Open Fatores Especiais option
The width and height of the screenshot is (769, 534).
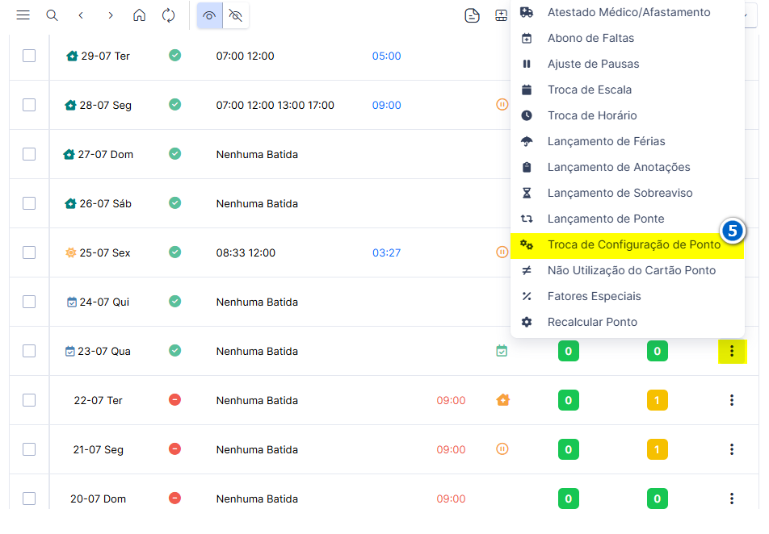(628, 296)
